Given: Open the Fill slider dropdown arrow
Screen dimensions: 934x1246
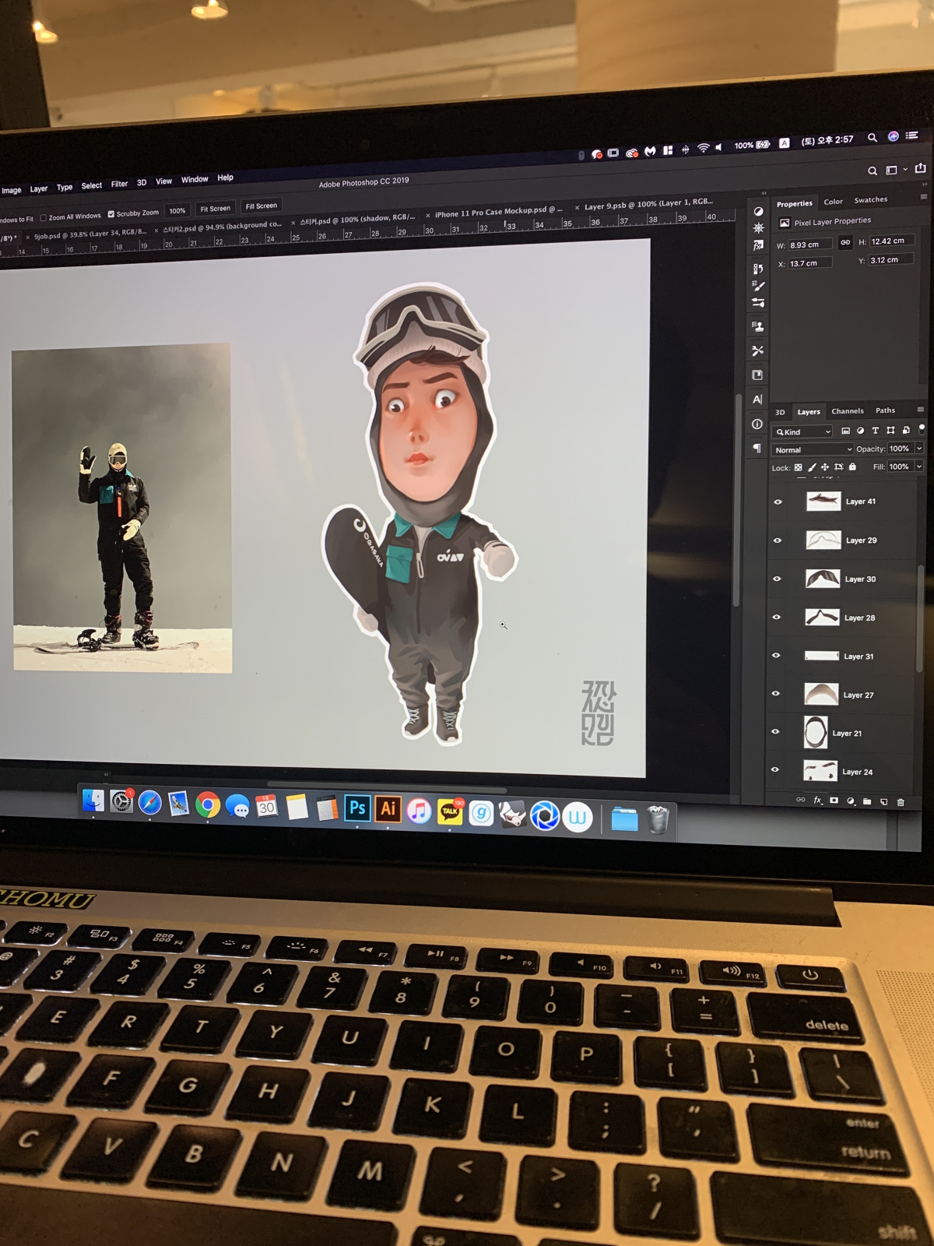Looking at the screenshot, I should click(x=919, y=466).
